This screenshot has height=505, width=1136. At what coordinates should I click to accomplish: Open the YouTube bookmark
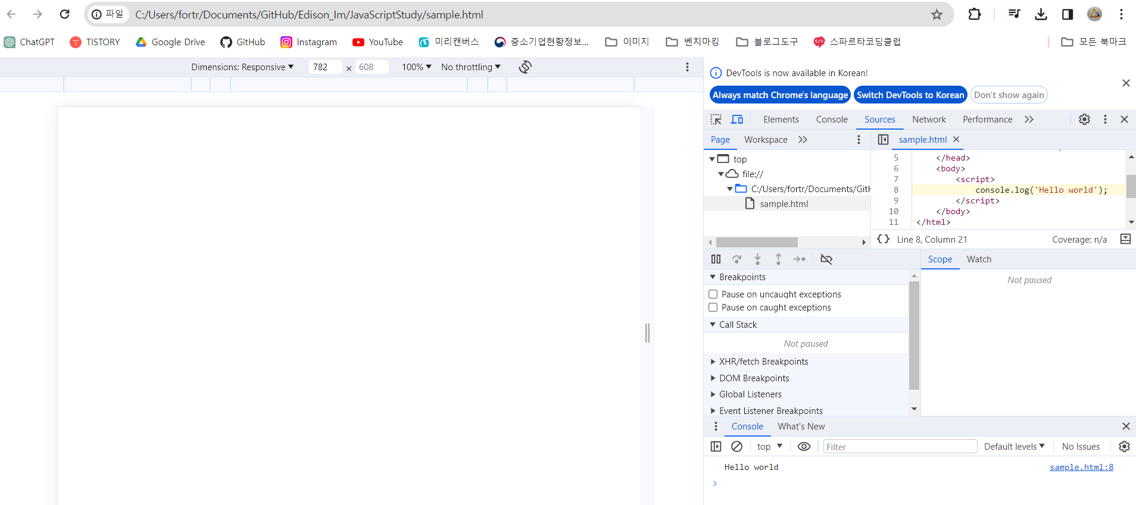coord(377,42)
